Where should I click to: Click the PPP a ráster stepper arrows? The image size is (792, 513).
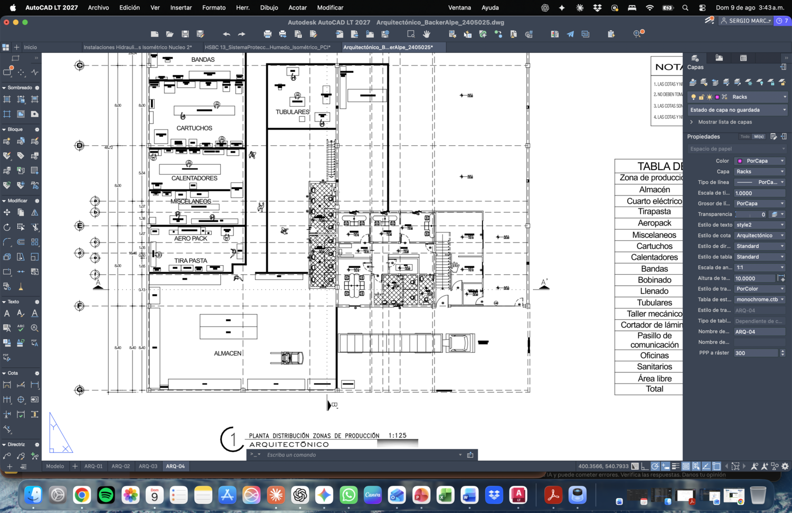[x=782, y=353]
